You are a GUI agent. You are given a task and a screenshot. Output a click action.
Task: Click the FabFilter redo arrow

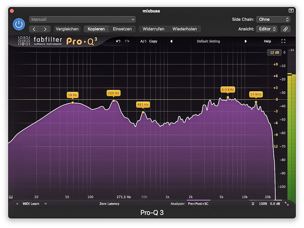click(127, 41)
